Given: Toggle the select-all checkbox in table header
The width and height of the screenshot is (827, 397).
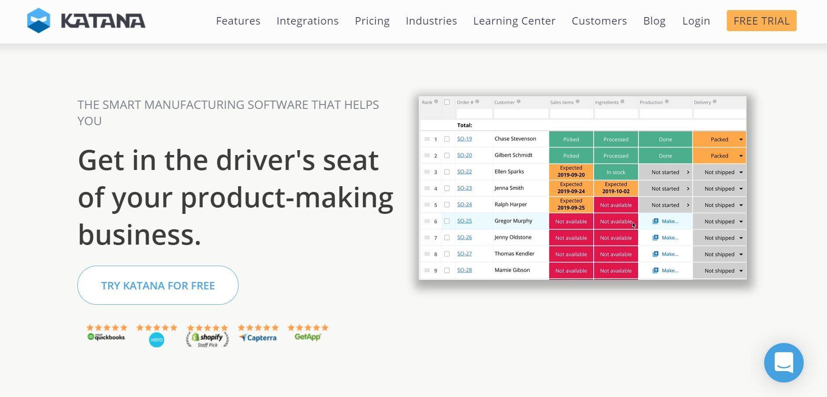Looking at the screenshot, I should click(447, 102).
